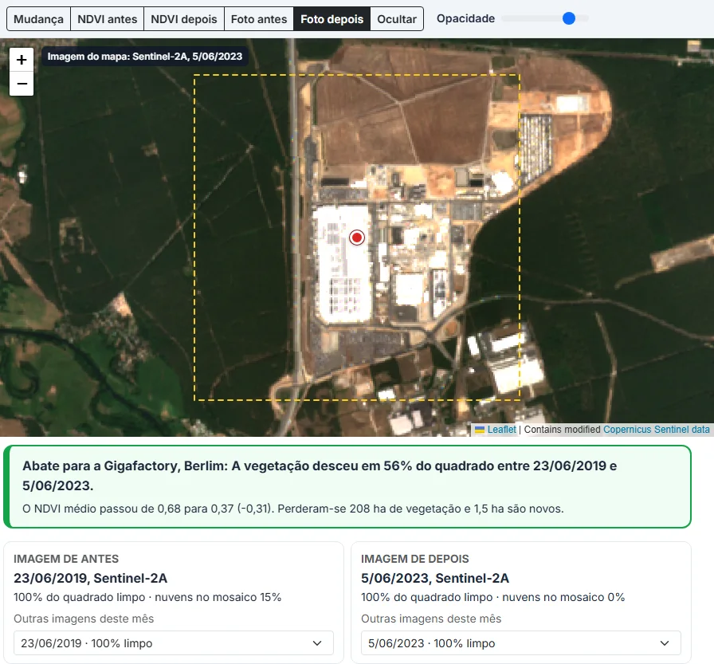Open chevron arrow of the 23/06/2019 image selector
The height and width of the screenshot is (664, 714).
pyautogui.click(x=317, y=643)
